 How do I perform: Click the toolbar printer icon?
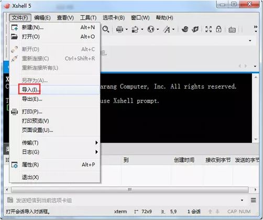coord(119,29)
